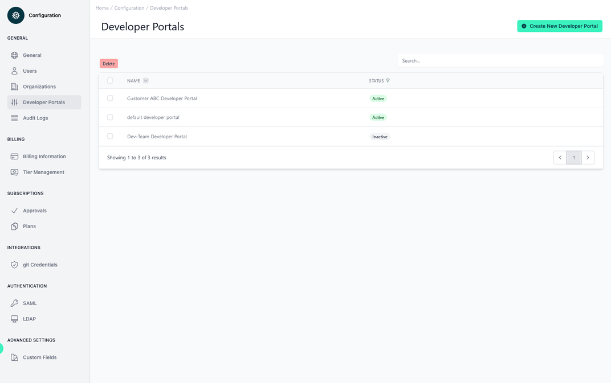Open the Plans section icon

tap(14, 226)
